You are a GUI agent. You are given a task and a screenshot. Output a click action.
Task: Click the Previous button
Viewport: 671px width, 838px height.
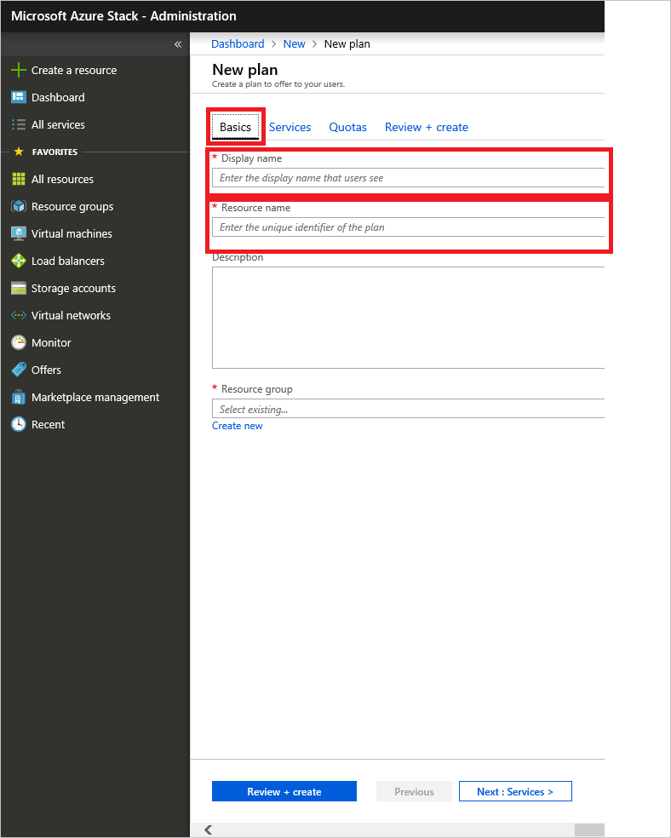coord(414,791)
